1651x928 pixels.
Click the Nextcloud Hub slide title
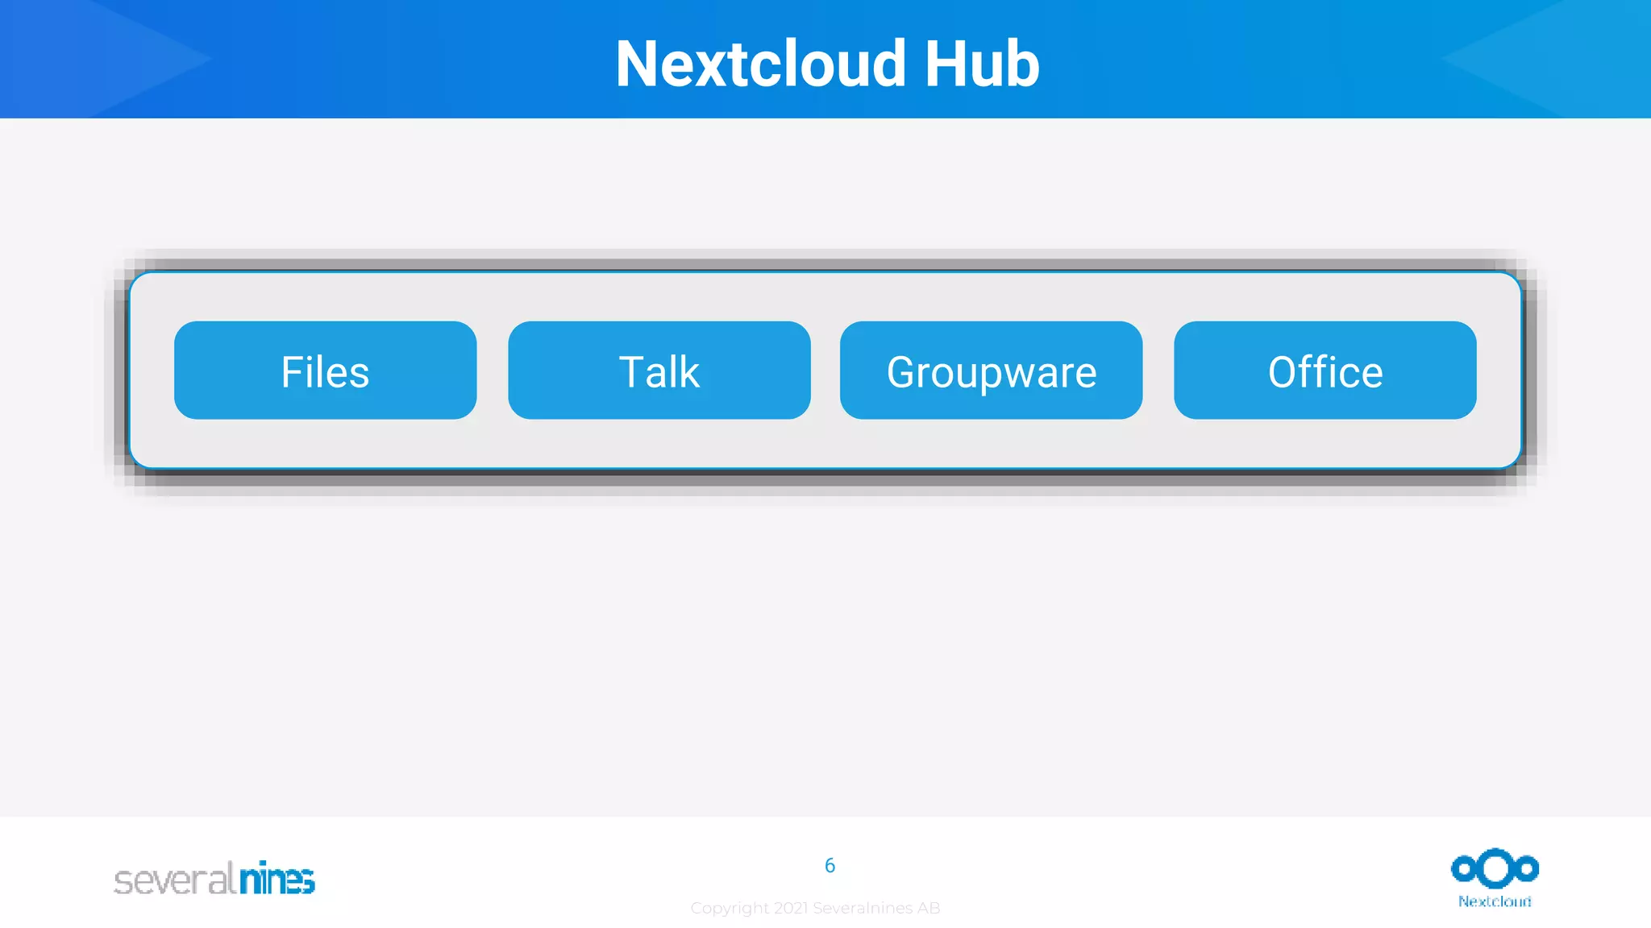tap(827, 63)
